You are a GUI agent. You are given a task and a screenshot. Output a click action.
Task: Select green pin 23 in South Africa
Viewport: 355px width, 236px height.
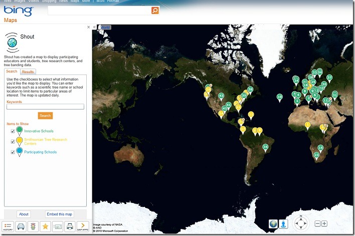(x=316, y=156)
